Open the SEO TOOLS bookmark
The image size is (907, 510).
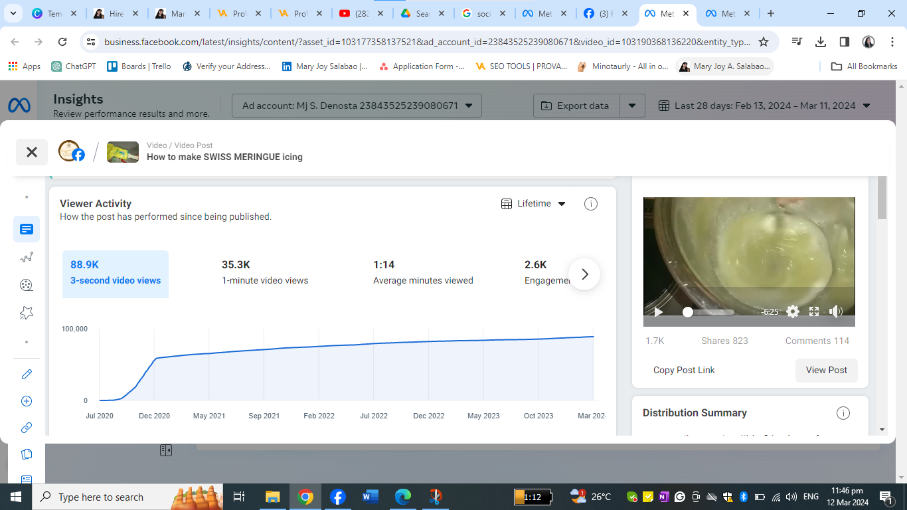coord(521,66)
